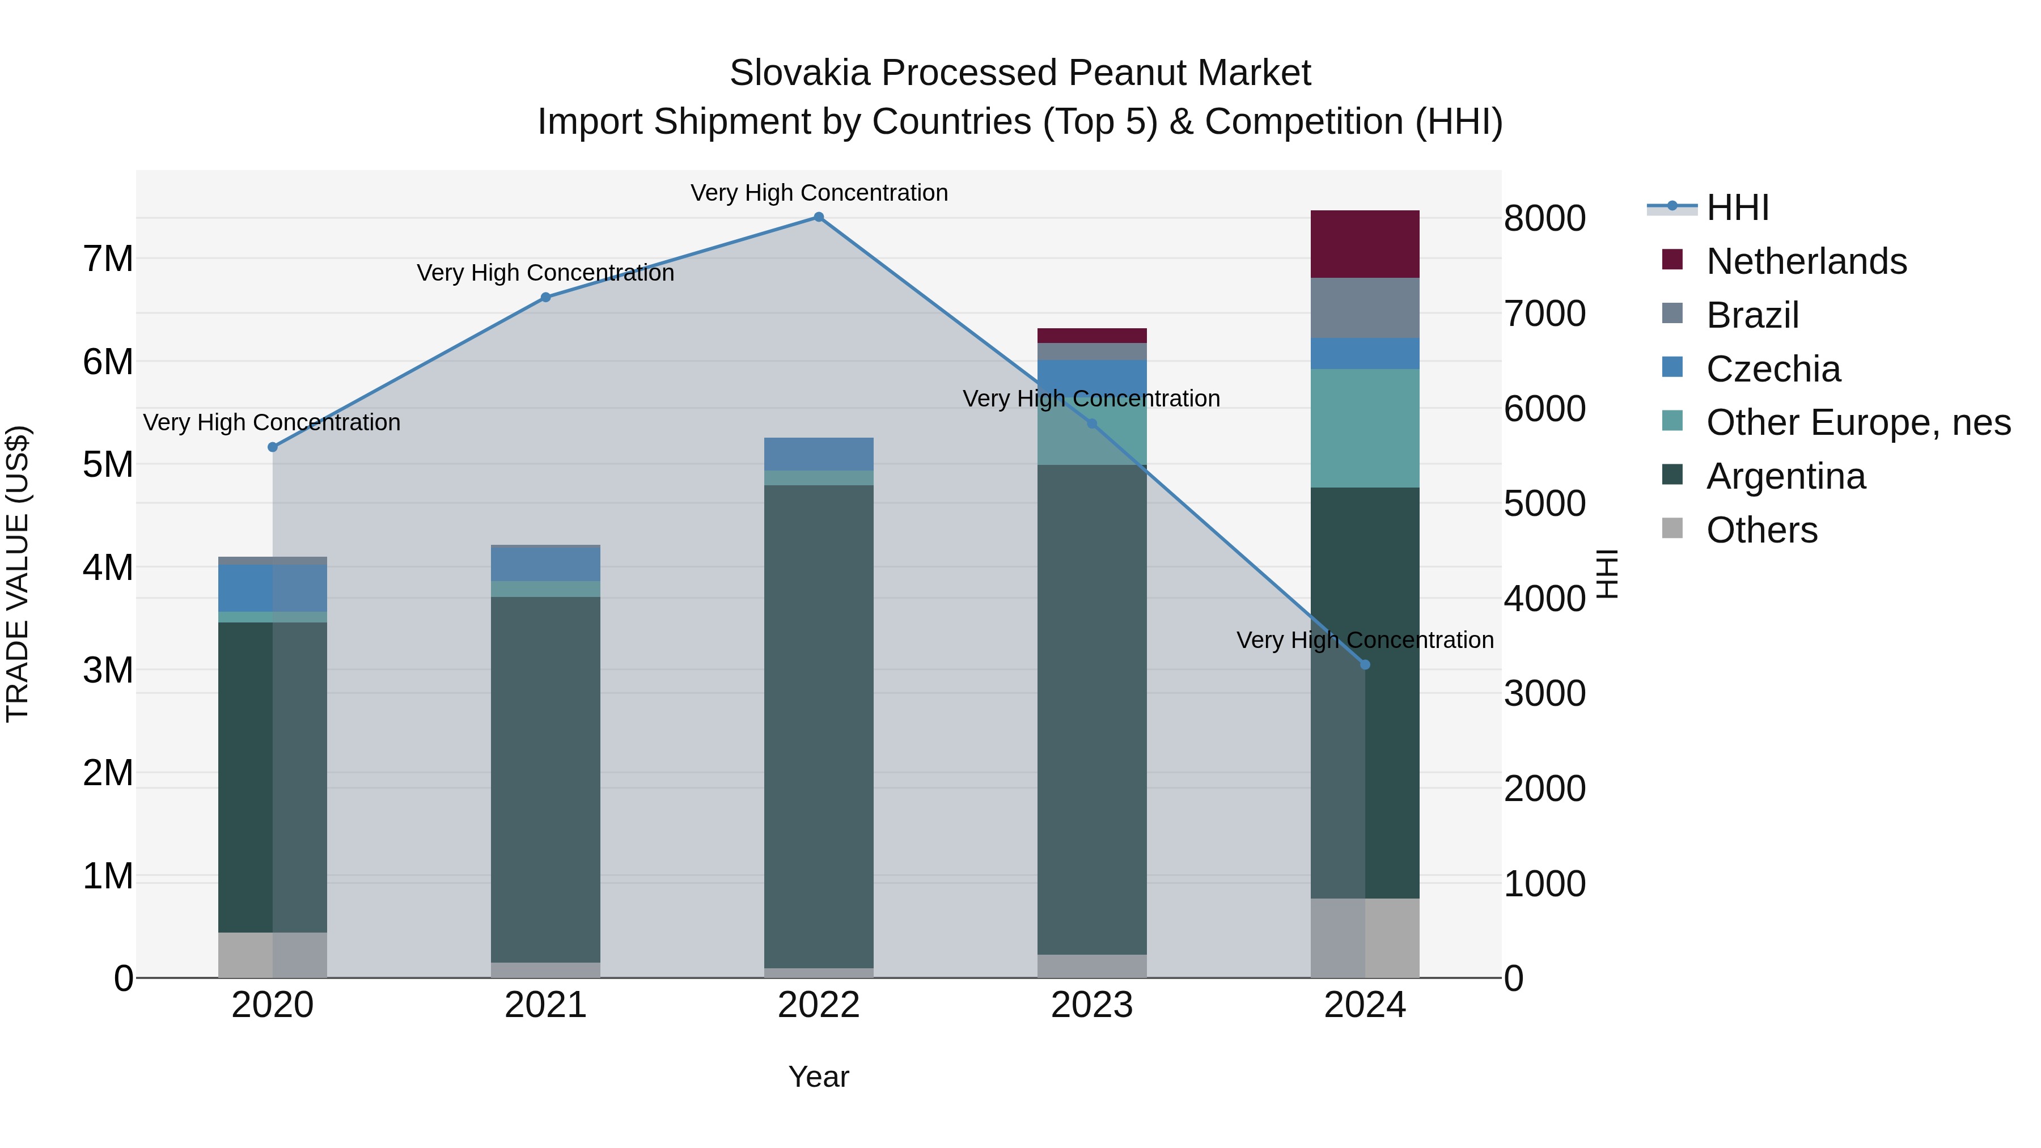Click the 2022 x-axis year label

coord(819,1005)
